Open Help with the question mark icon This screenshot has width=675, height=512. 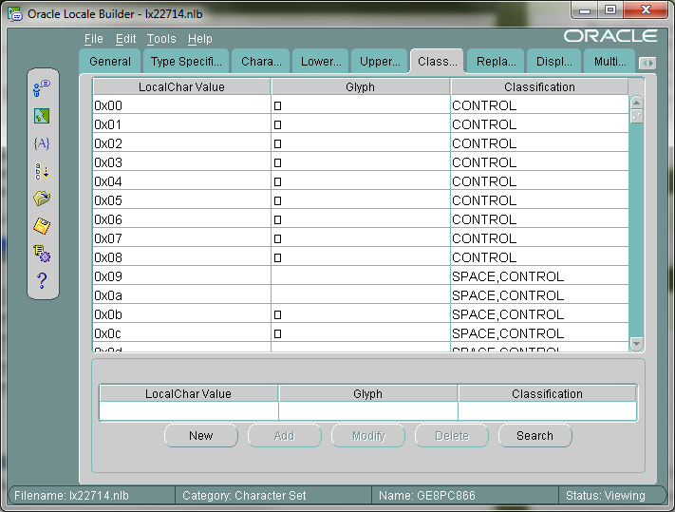click(x=42, y=281)
